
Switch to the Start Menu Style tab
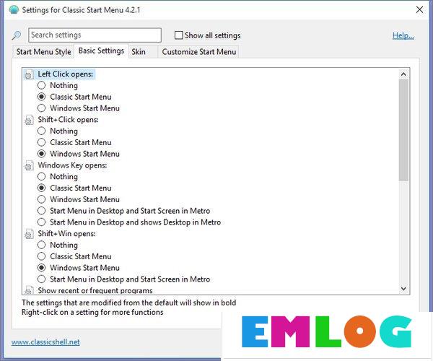(x=43, y=52)
